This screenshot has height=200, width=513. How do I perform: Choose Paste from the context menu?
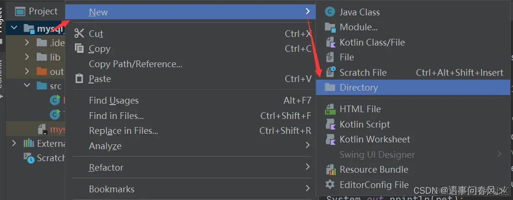click(190, 79)
